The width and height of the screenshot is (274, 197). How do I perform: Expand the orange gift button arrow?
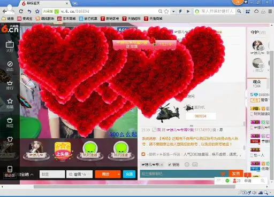119,174
